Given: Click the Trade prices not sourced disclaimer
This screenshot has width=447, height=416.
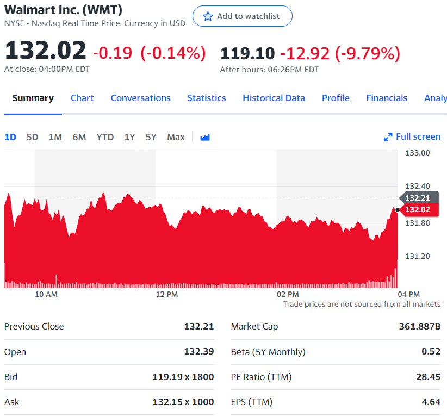Looking at the screenshot, I should [x=362, y=304].
